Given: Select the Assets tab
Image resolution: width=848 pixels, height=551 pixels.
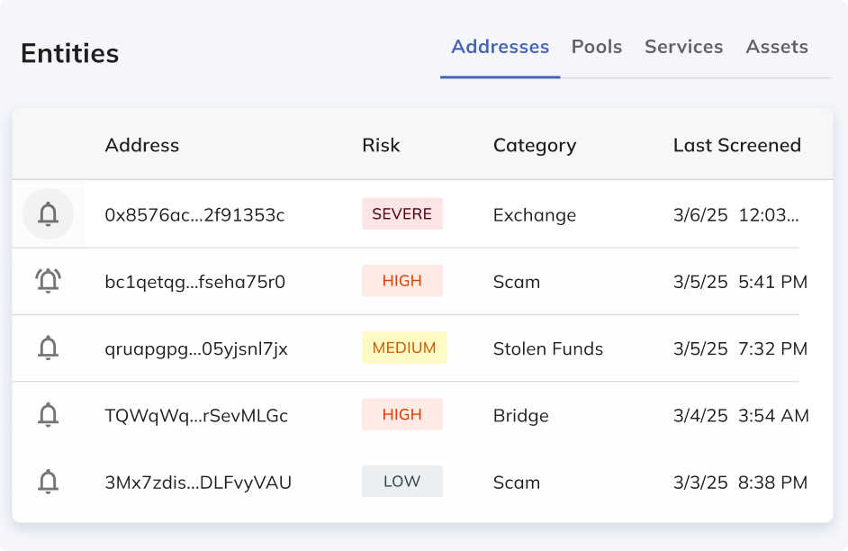Looking at the screenshot, I should pyautogui.click(x=776, y=47).
